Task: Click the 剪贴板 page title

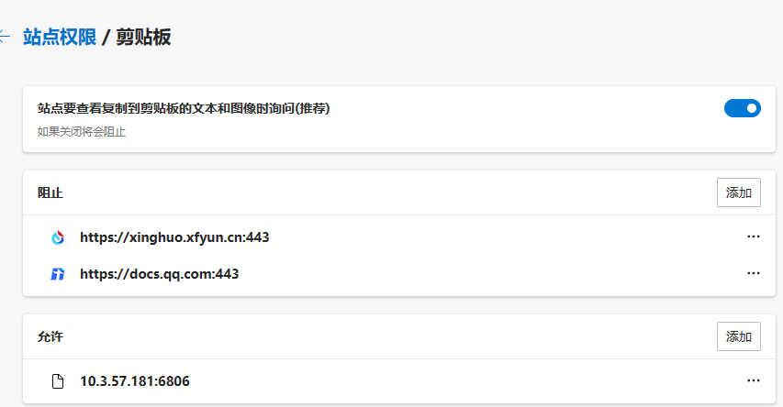Action: click(143, 38)
